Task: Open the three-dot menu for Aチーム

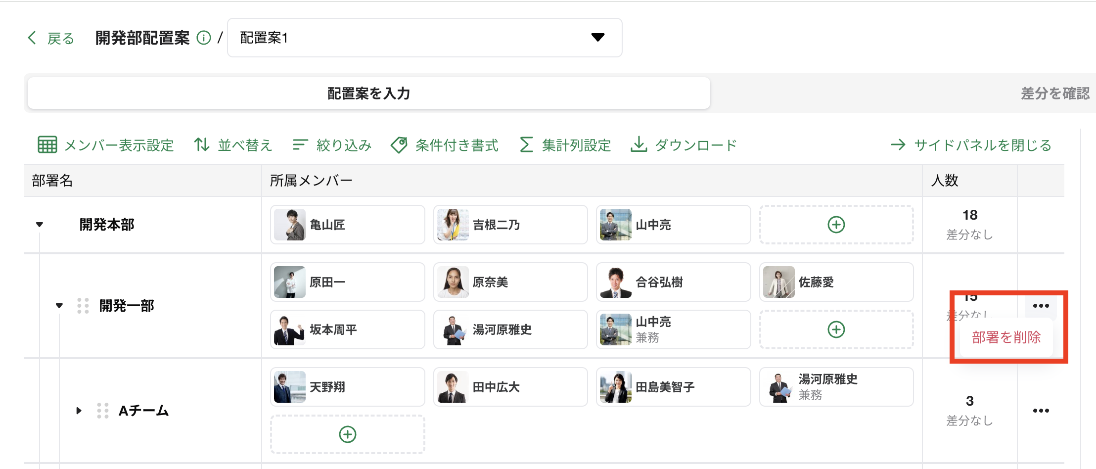Action: click(1041, 411)
